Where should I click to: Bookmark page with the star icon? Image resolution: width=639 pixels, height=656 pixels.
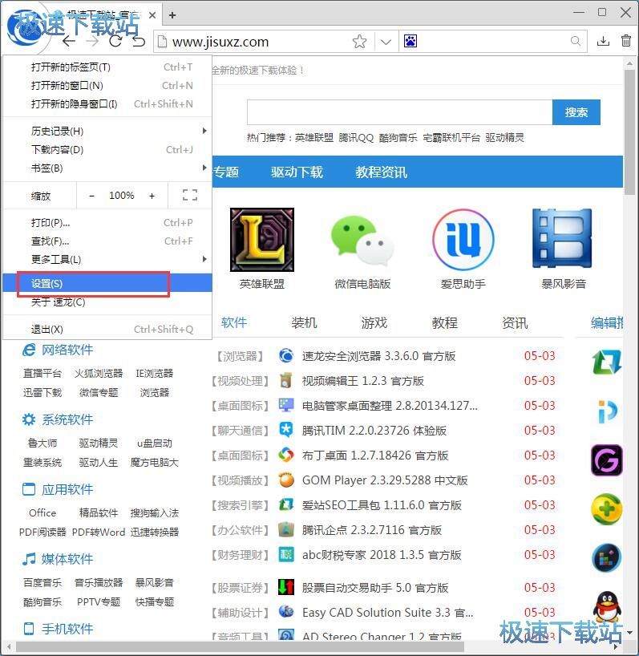(x=359, y=42)
